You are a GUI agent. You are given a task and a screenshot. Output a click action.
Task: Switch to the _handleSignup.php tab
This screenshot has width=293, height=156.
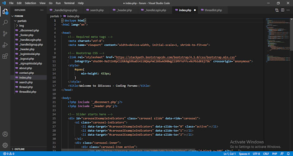pos(65,10)
